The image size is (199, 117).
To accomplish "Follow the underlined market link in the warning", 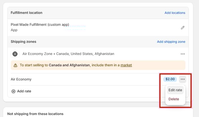I will coord(126,65).
